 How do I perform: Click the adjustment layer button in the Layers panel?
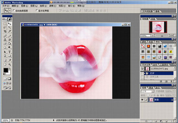point(161,121)
